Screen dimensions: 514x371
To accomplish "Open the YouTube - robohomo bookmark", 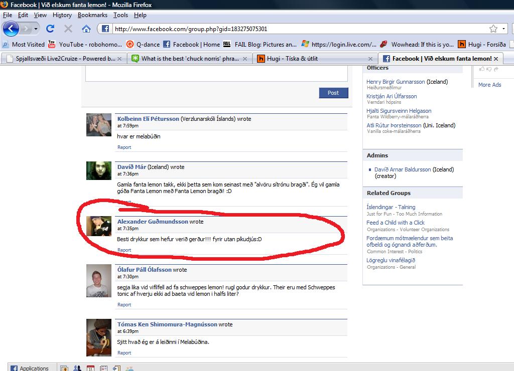I will click(85, 44).
